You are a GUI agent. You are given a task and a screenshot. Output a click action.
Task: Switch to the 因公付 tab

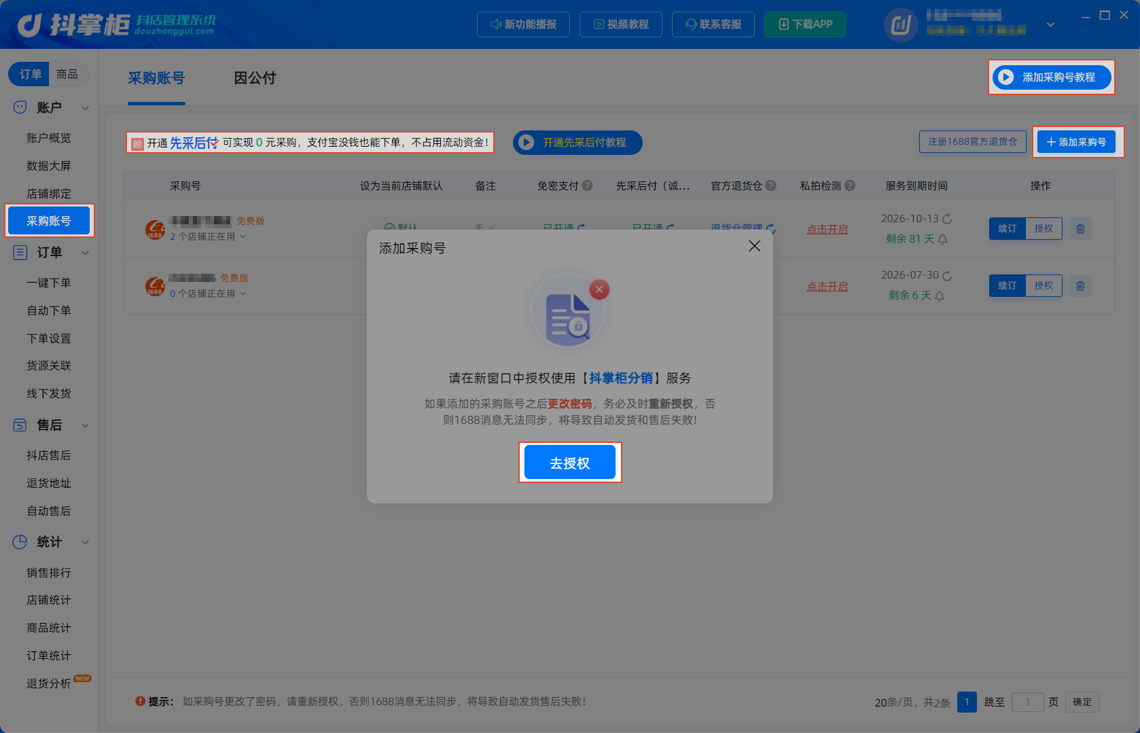255,78
